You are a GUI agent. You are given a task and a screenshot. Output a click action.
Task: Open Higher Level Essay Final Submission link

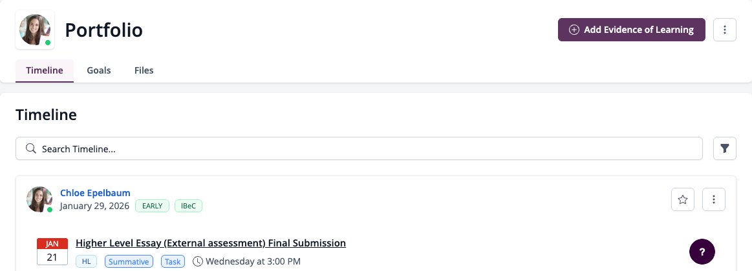pos(211,243)
